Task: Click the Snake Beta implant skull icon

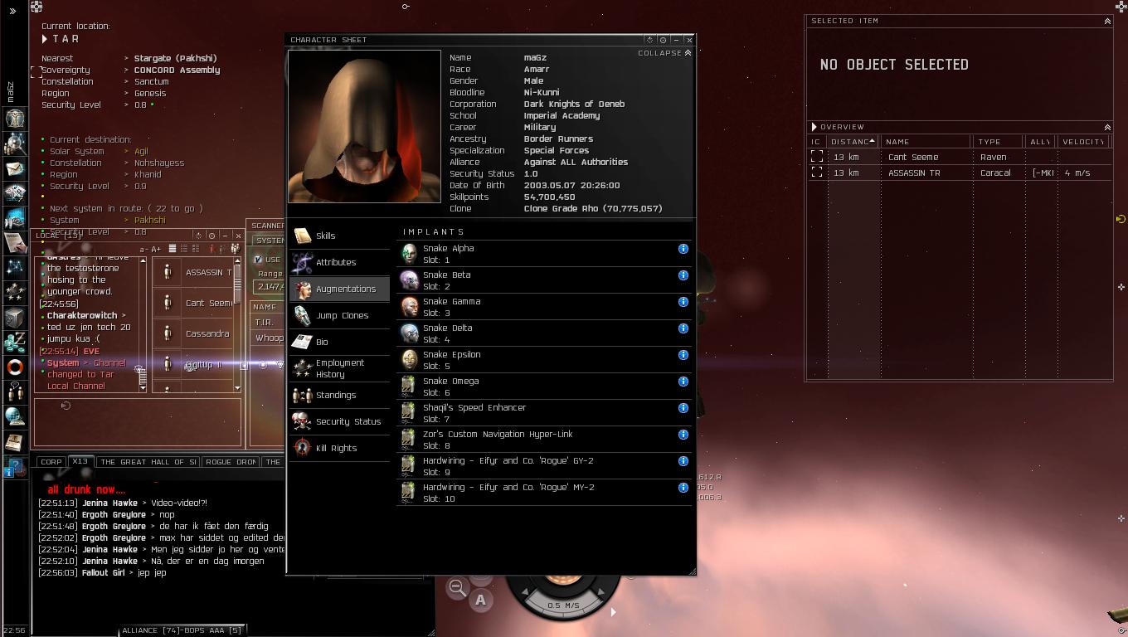Action: tap(409, 280)
